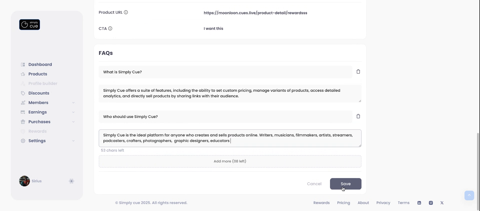Delete the "What is Simply Cue?" FAQ
480x211 pixels.
tap(358, 72)
